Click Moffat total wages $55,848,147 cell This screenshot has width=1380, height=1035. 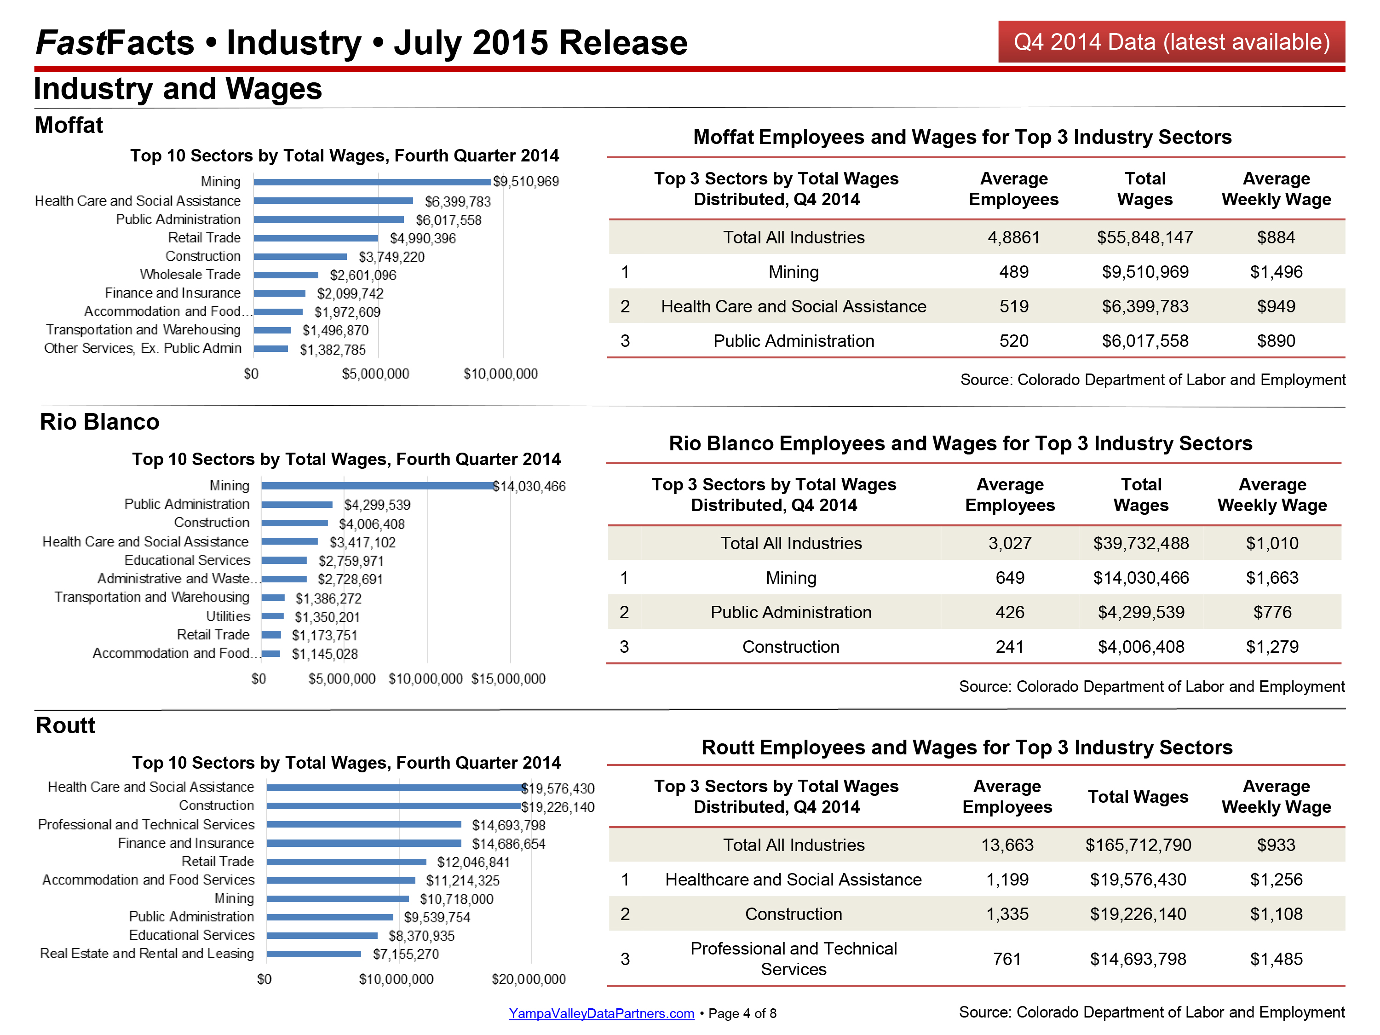1145,238
